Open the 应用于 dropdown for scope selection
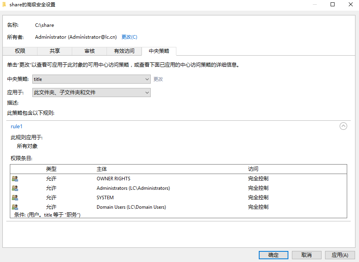This screenshot has height=262, width=359. tap(146, 92)
